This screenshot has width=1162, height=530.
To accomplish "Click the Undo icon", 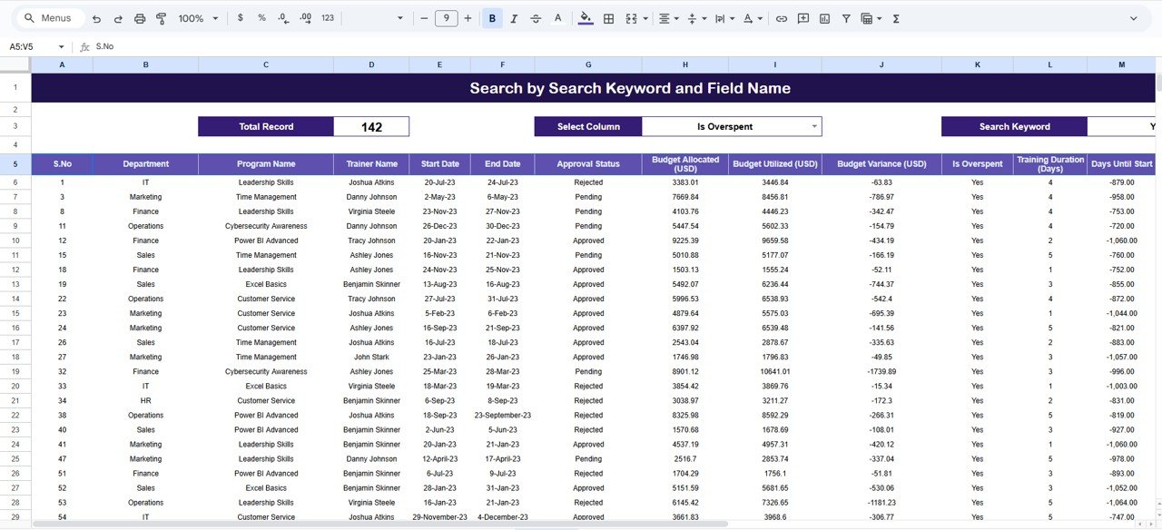I will (x=97, y=17).
